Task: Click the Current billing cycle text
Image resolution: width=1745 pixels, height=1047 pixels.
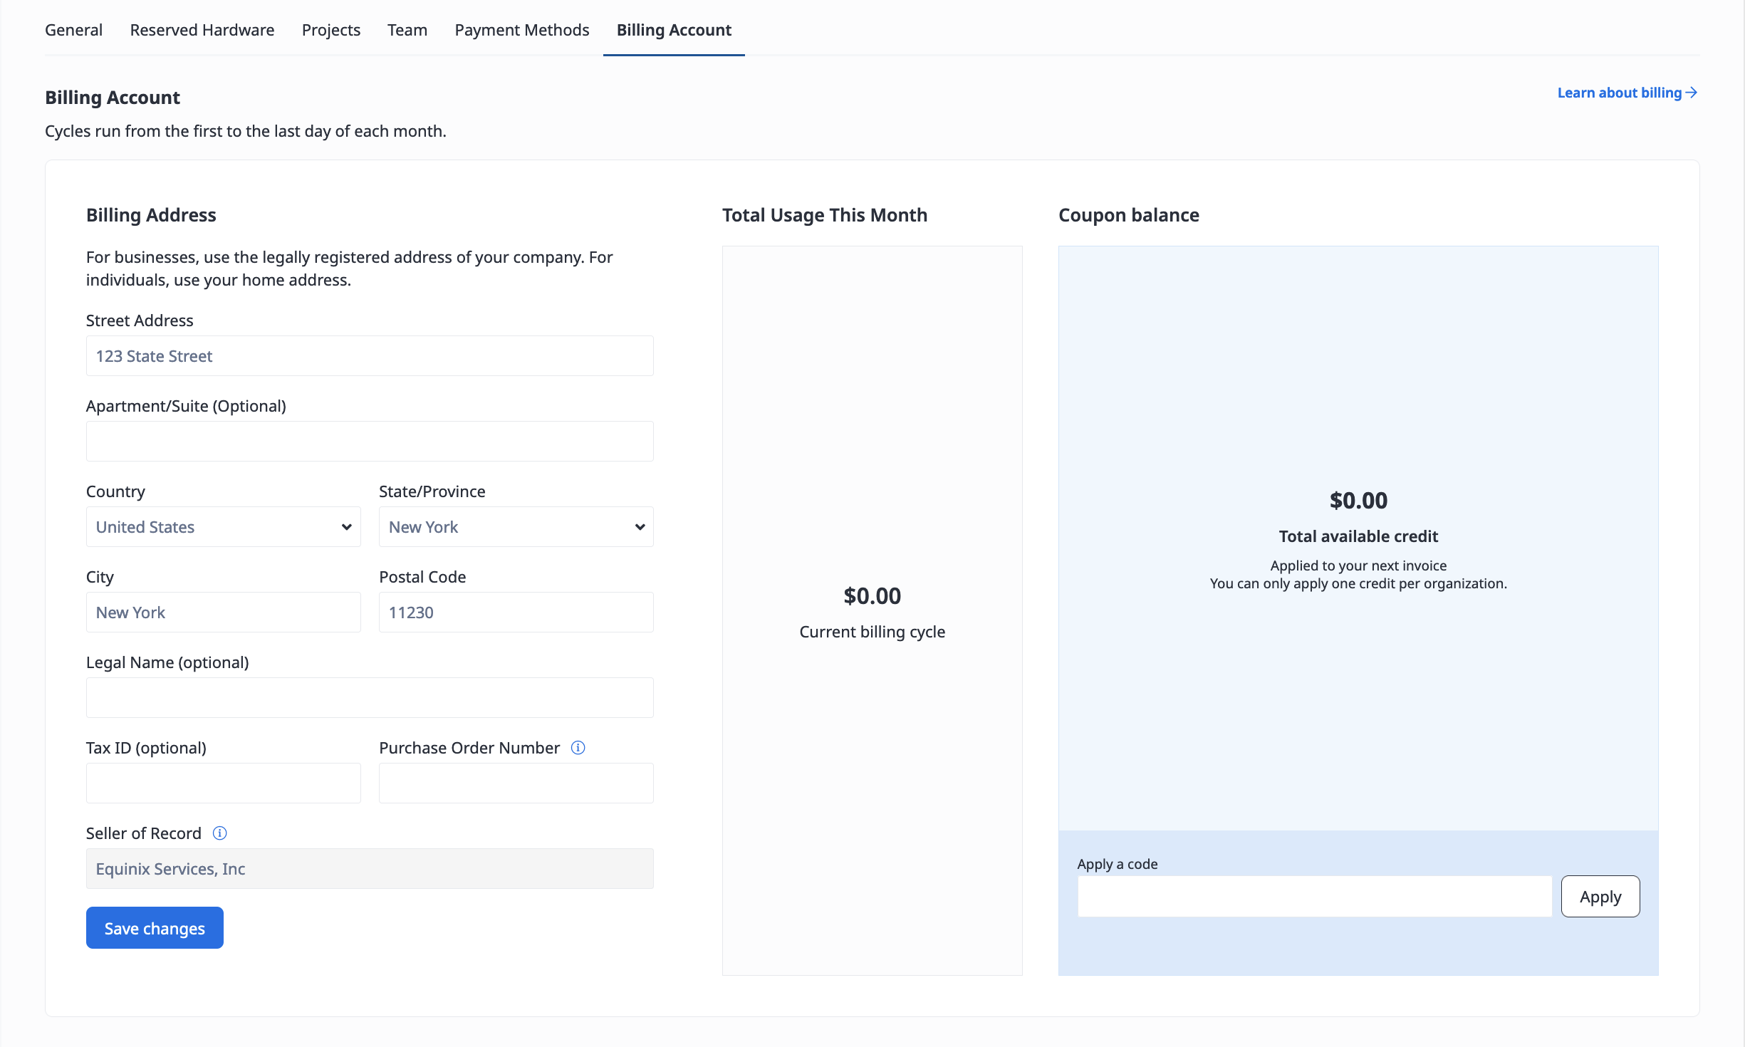Action: [872, 632]
